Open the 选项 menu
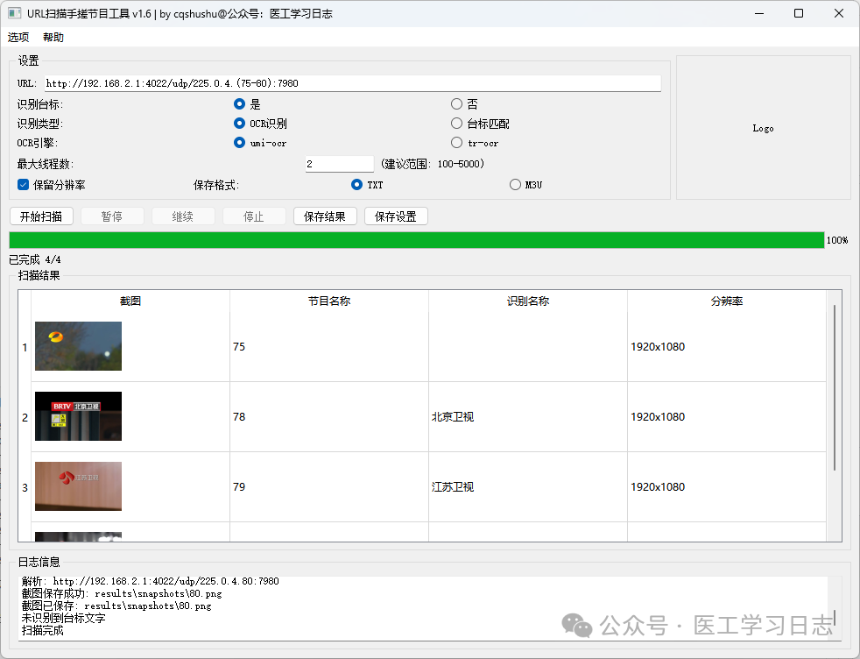 [x=18, y=37]
